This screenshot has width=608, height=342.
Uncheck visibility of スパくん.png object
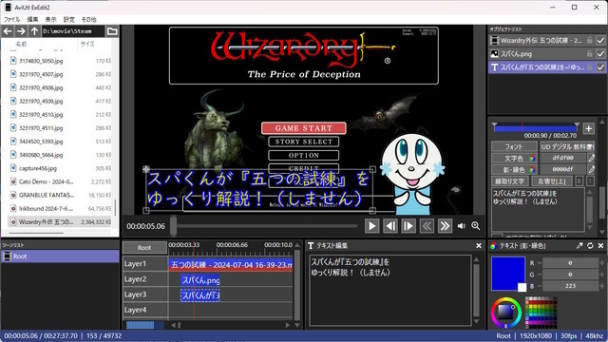point(600,53)
